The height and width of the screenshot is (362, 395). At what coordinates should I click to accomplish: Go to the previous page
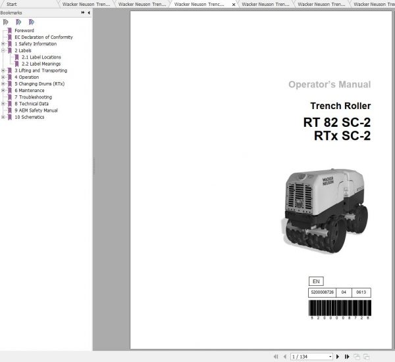tap(285, 357)
